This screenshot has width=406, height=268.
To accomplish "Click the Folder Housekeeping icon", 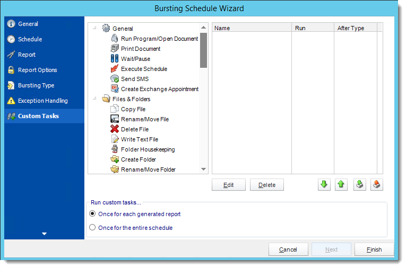I will click(x=115, y=149).
